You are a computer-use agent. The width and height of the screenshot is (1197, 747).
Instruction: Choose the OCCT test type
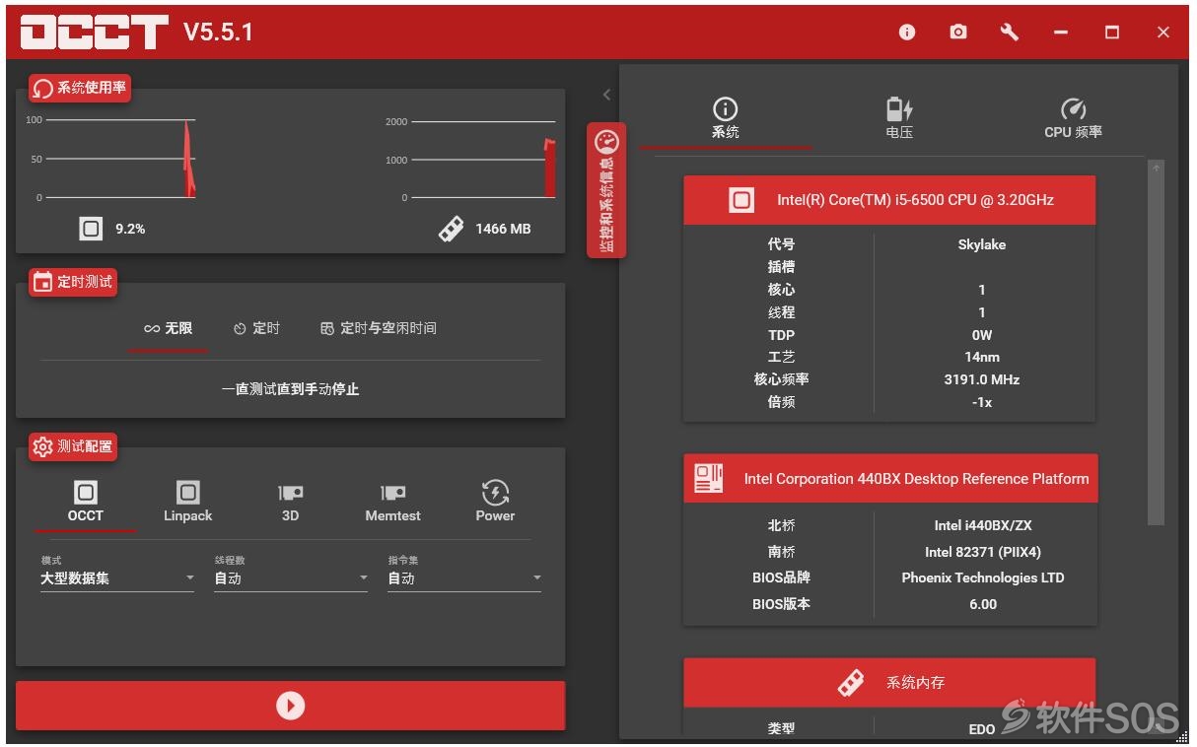tap(86, 502)
